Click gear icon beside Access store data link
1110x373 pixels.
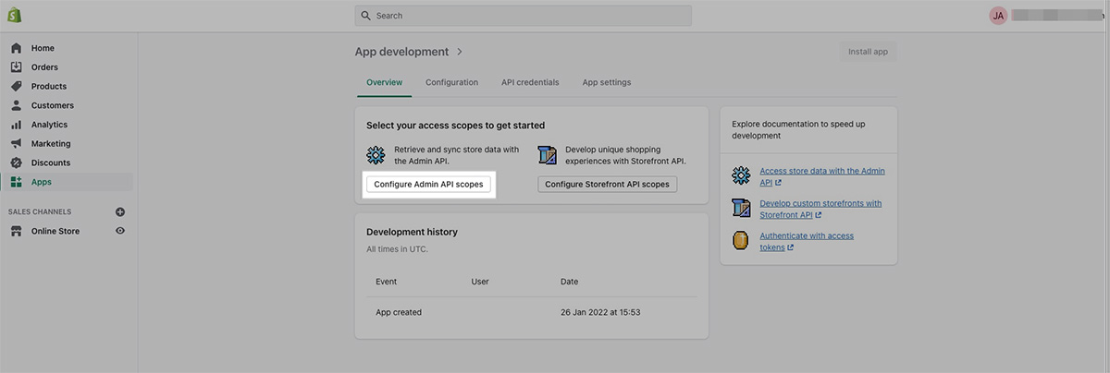(741, 176)
